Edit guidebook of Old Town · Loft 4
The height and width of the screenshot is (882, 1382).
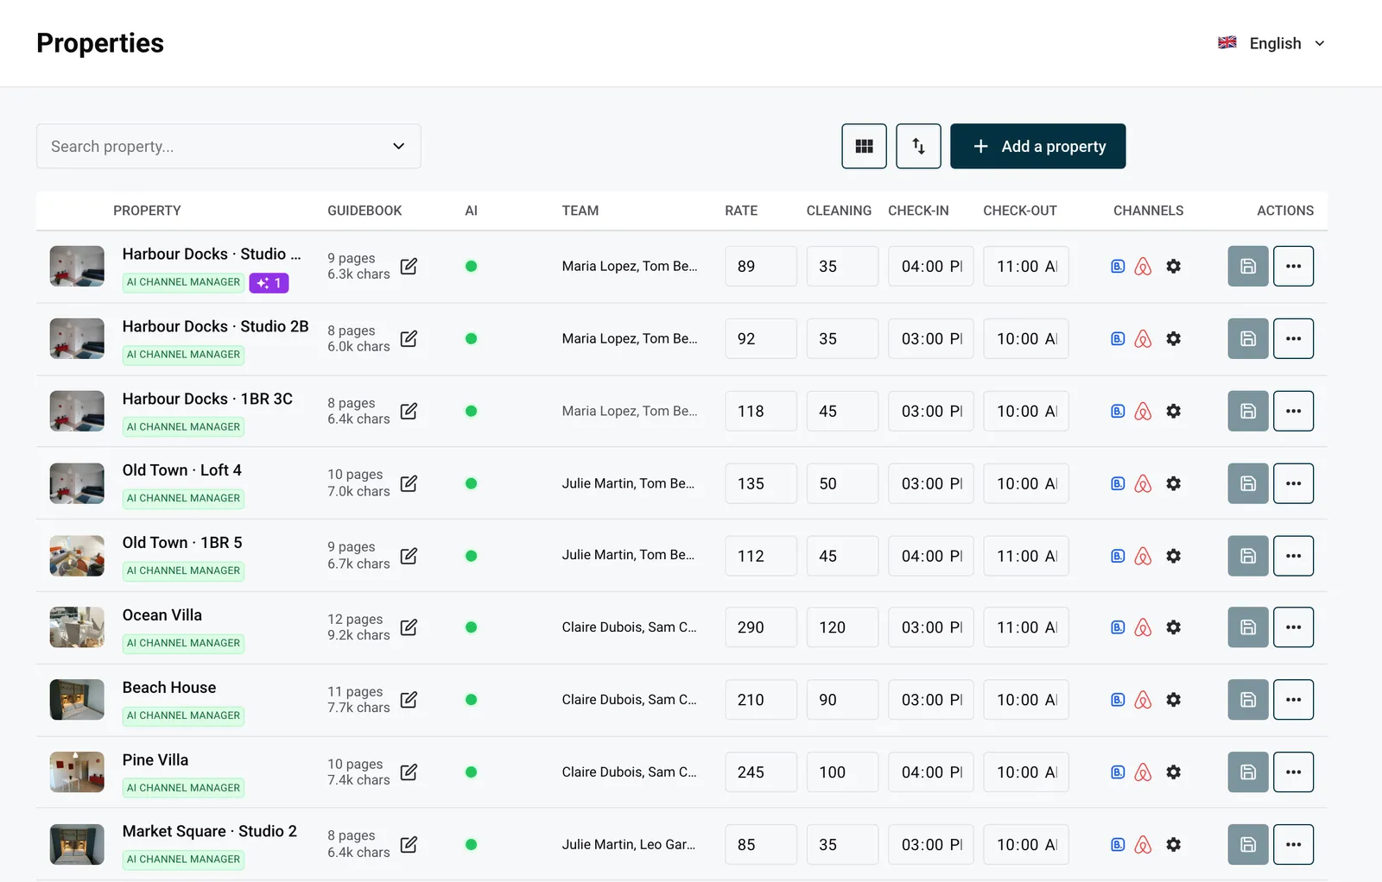point(409,483)
